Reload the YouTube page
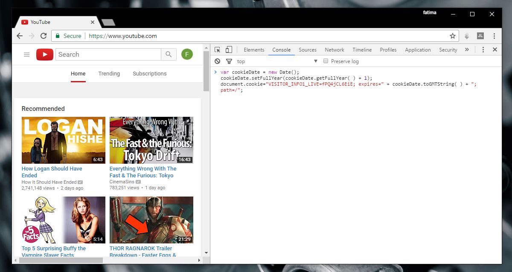 (44, 36)
